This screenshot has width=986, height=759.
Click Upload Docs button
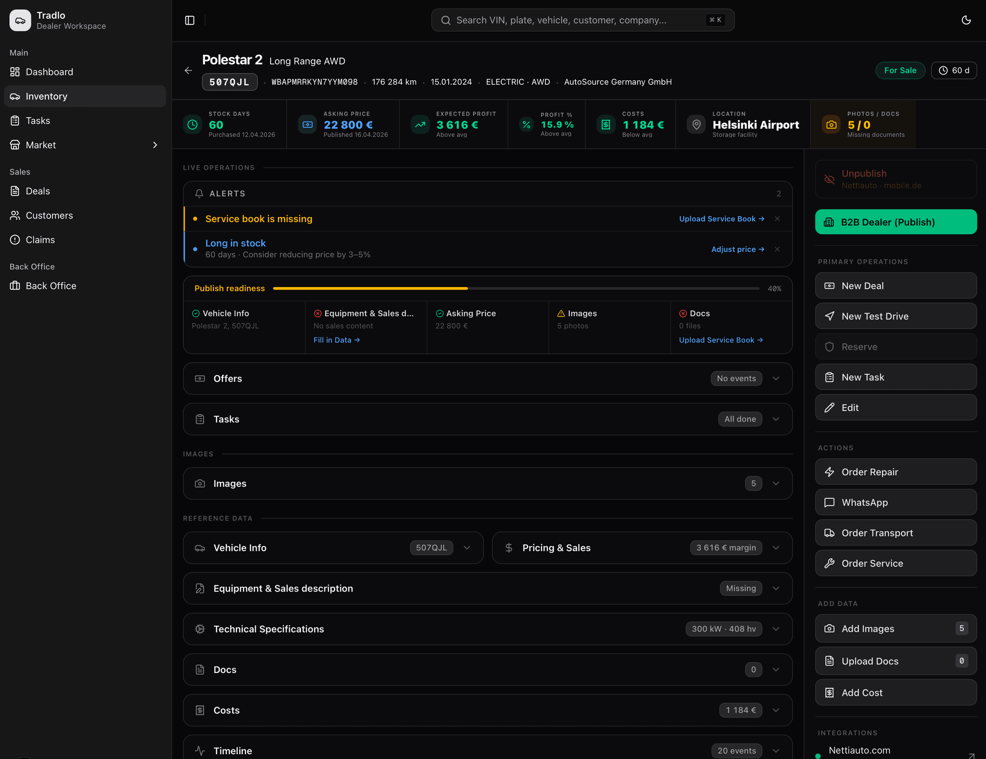(x=896, y=661)
